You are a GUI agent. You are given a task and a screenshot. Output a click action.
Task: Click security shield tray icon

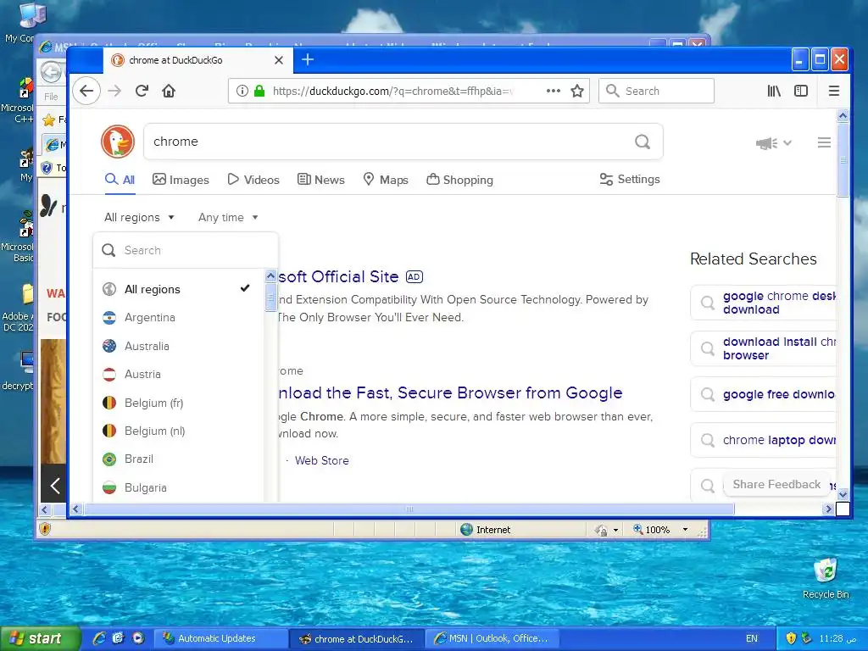tap(791, 638)
